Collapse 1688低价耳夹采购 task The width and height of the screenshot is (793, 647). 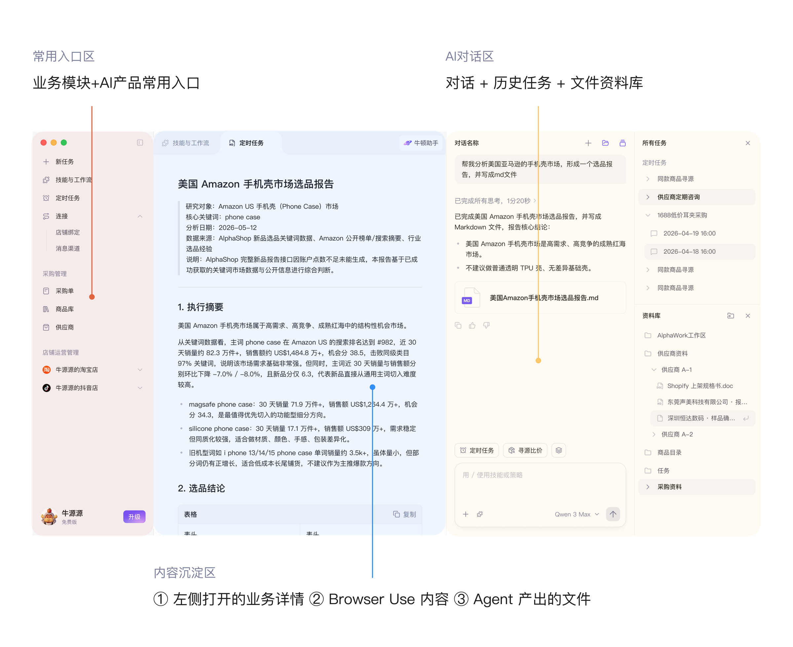(x=648, y=215)
